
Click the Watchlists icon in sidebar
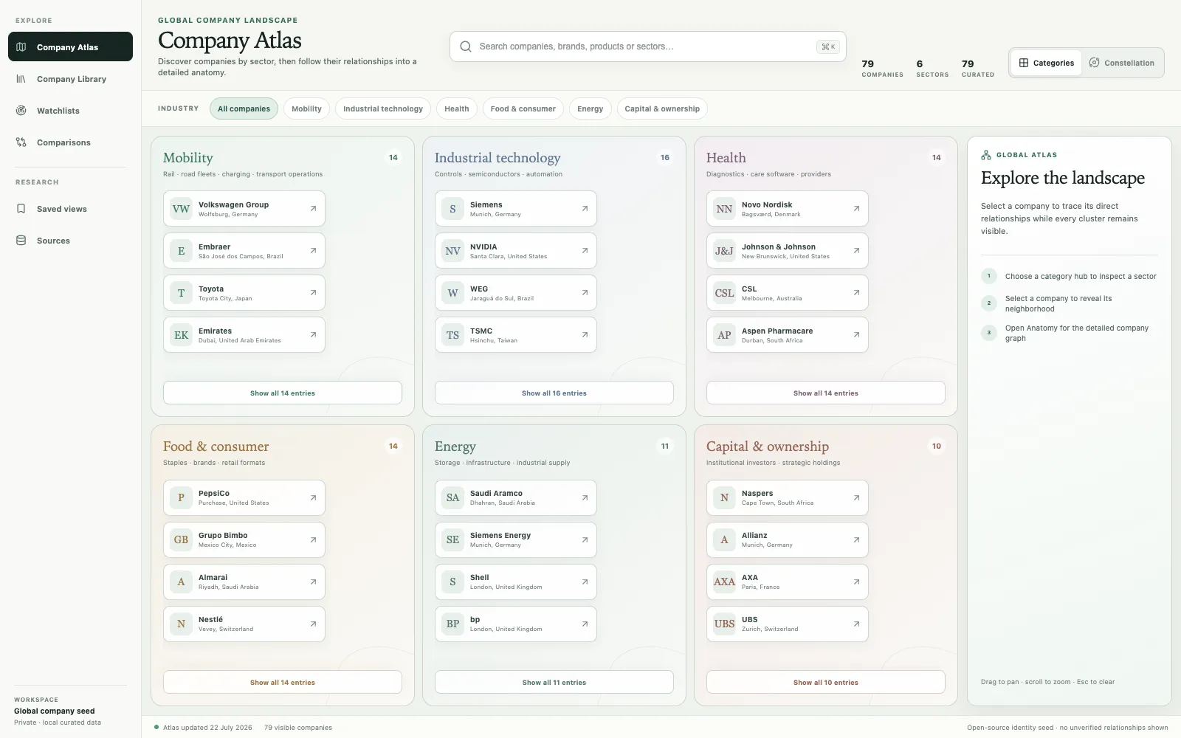21,111
